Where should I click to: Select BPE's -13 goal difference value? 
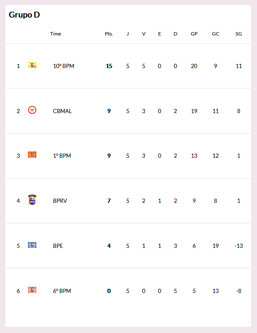(239, 246)
